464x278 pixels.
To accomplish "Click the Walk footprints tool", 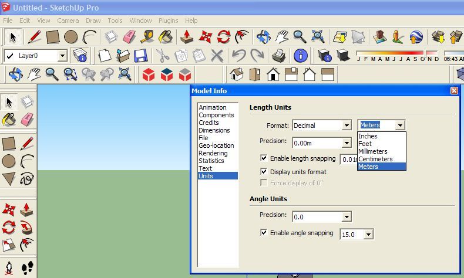I will (x=28, y=268).
